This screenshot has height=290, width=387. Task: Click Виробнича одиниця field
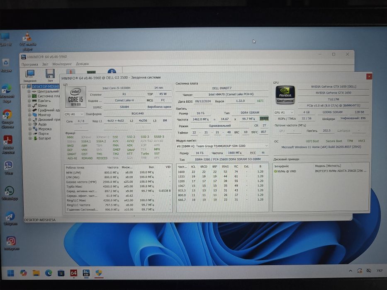159,107
